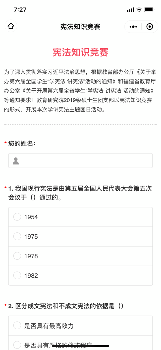
Task: Choose 1975 as the answer
Action: pos(80,237)
